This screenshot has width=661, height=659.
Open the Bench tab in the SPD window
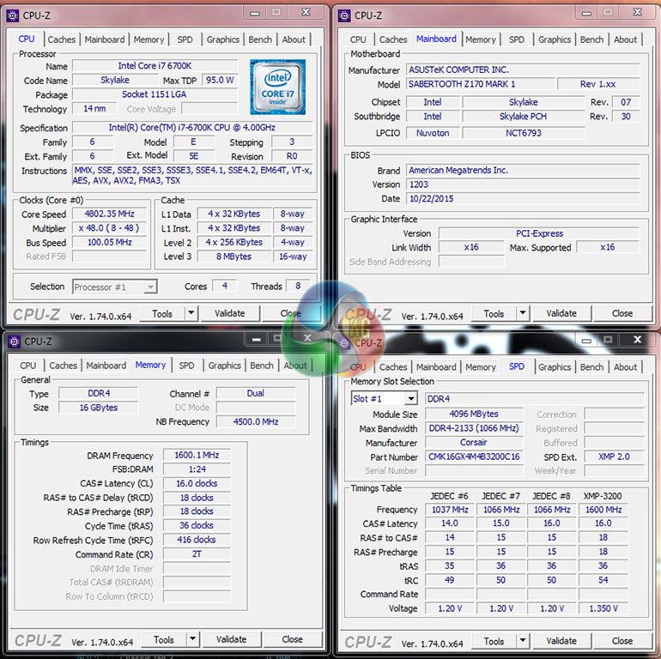591,367
